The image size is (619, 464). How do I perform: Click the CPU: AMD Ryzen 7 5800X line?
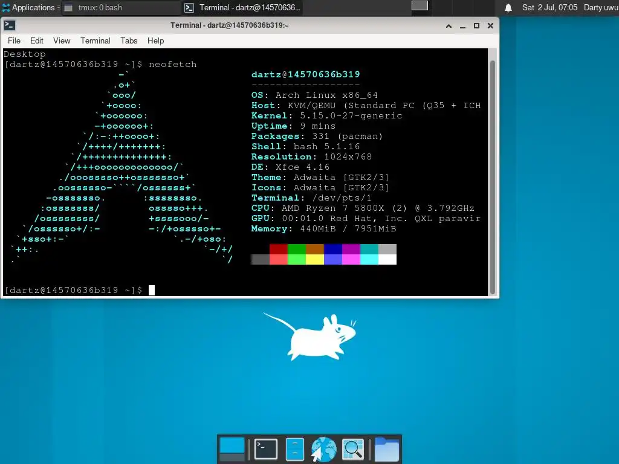pos(363,208)
